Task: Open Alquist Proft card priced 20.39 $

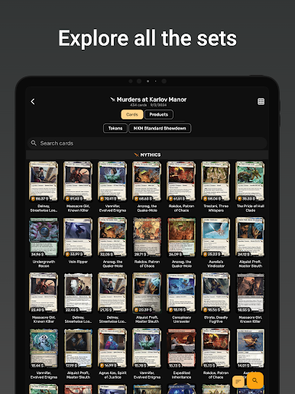Action: [147, 292]
